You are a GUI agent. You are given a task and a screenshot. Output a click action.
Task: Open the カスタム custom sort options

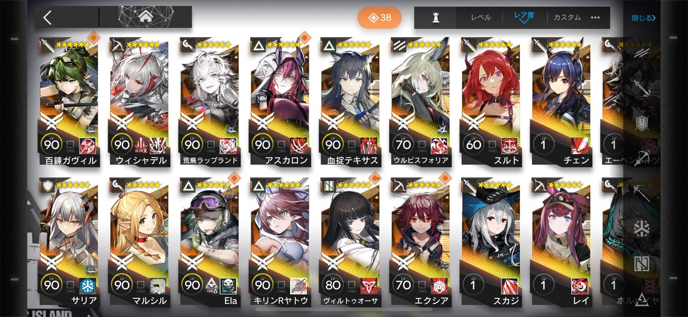567,17
